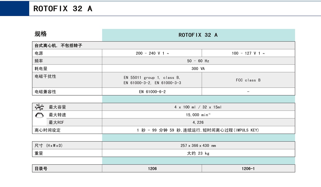This screenshot has height=187, width=321.
Task: Click the catalog number 1206-1
Action: click(x=248, y=169)
